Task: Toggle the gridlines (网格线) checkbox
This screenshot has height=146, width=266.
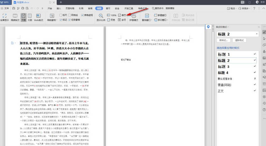Action: [x=69, y=15]
